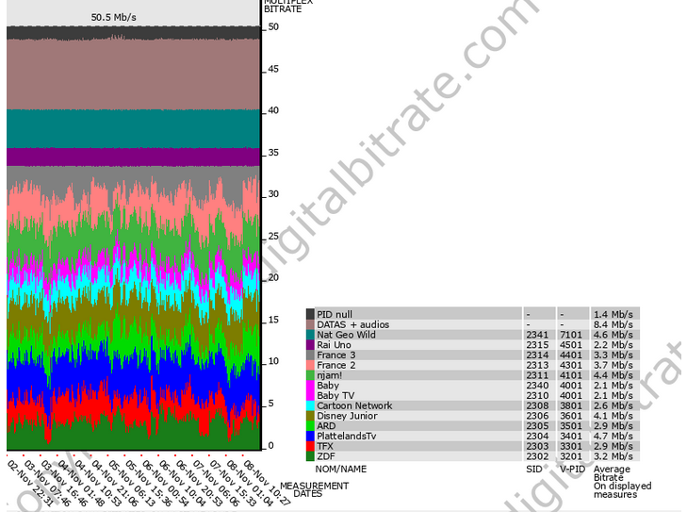Screen dimensions: 687x512
Task: Click the teal Nat Geo Wild legend swatch
Action: click(x=310, y=334)
